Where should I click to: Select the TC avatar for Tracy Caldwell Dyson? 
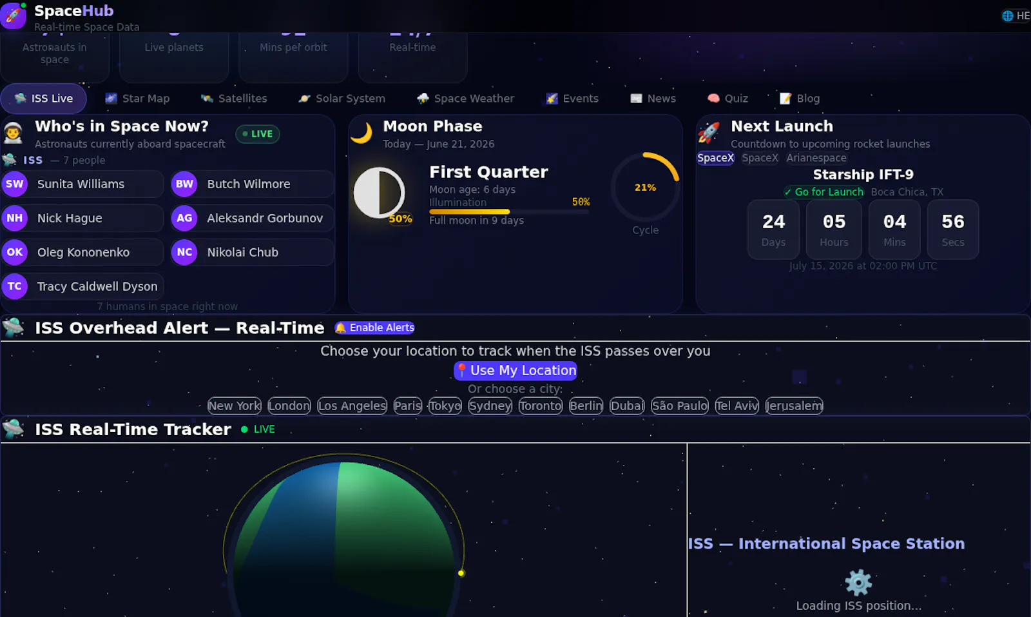tap(15, 287)
